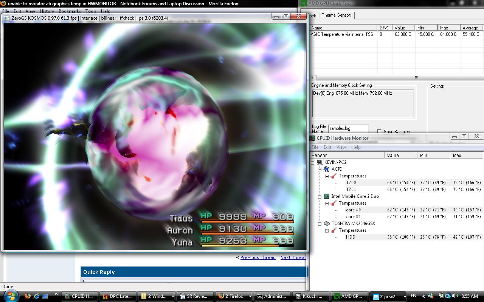Click the power icon in the system tray
The height and width of the screenshot is (302, 484).
click(x=441, y=296)
